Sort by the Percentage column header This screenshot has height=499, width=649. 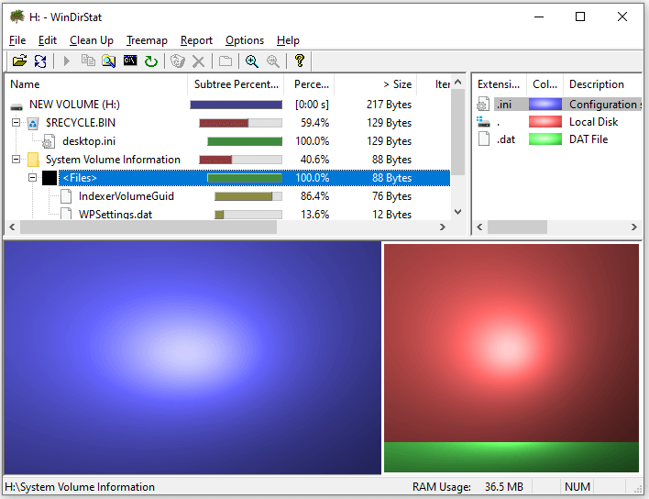point(309,84)
